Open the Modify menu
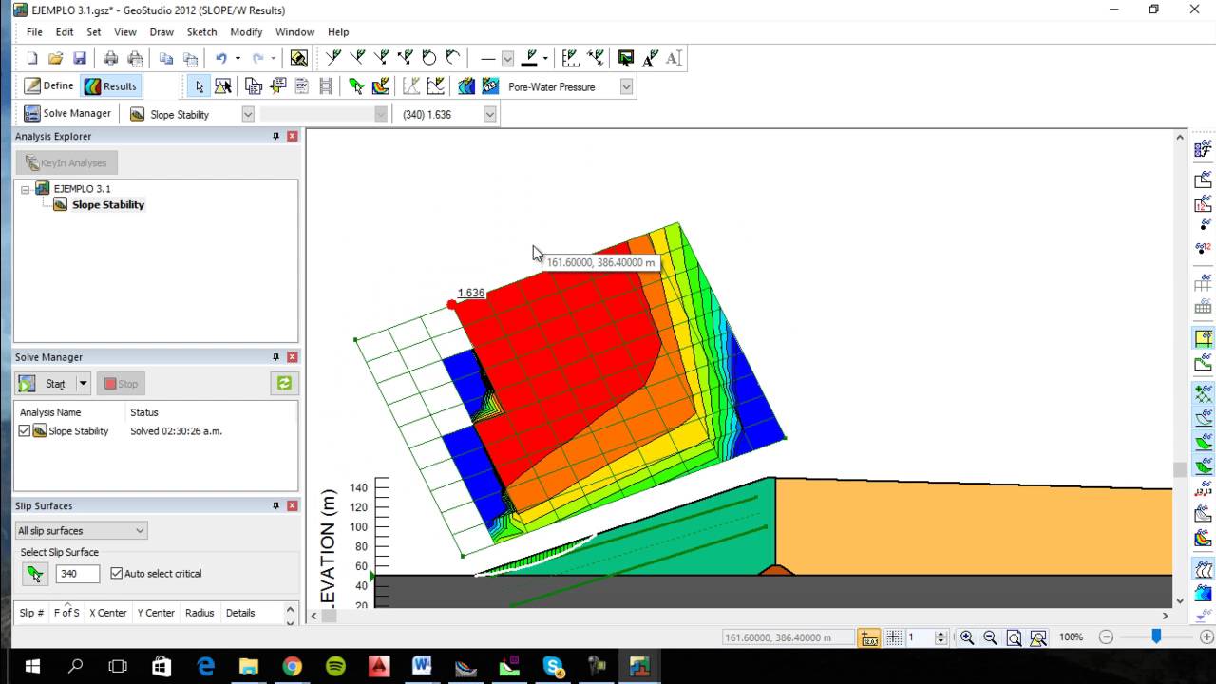 point(246,32)
